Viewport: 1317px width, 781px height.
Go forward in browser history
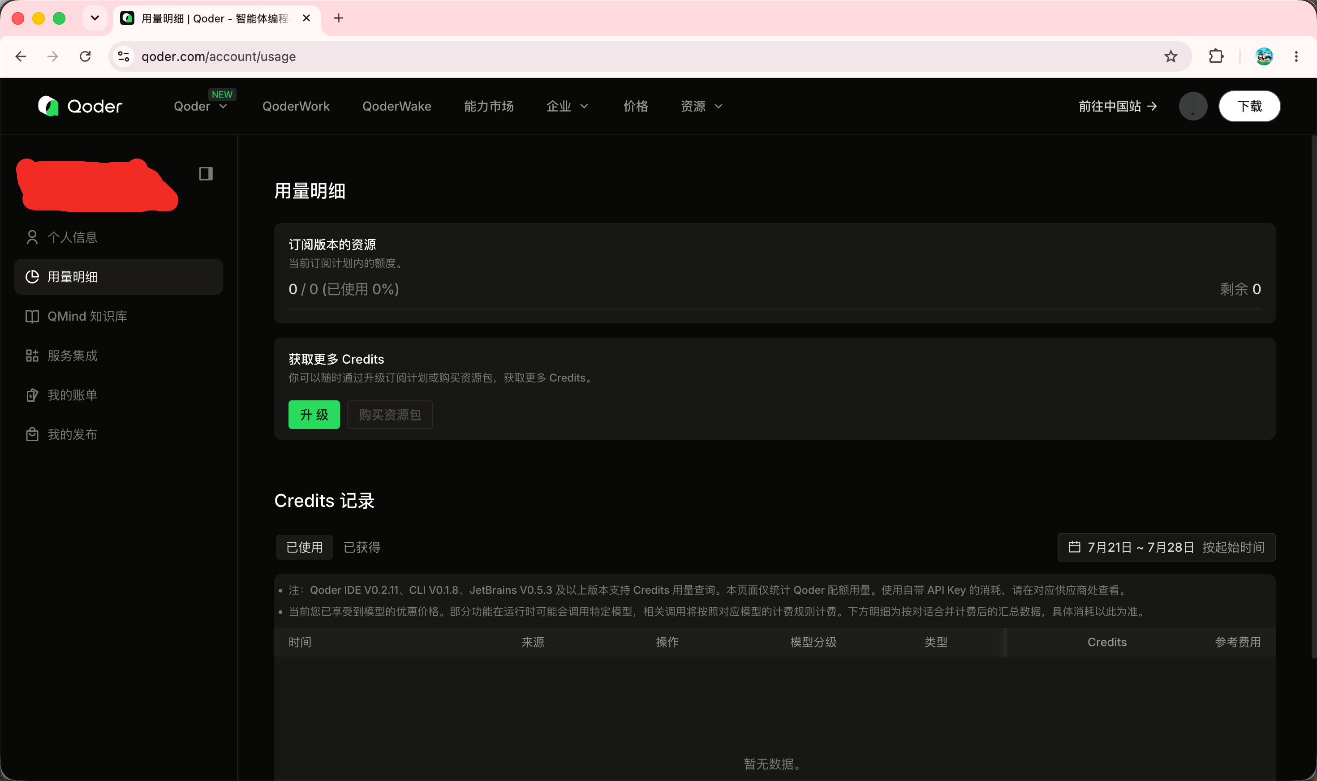(x=53, y=56)
